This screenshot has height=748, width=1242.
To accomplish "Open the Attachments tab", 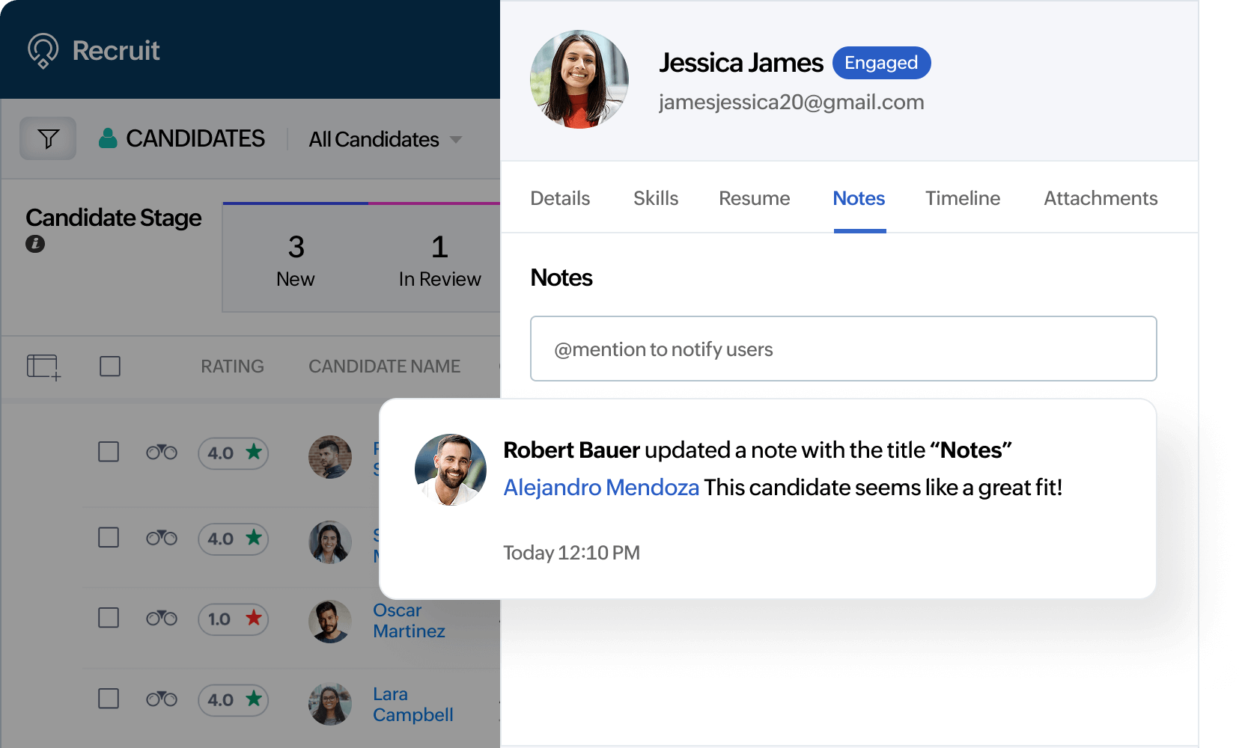I will pos(1100,198).
